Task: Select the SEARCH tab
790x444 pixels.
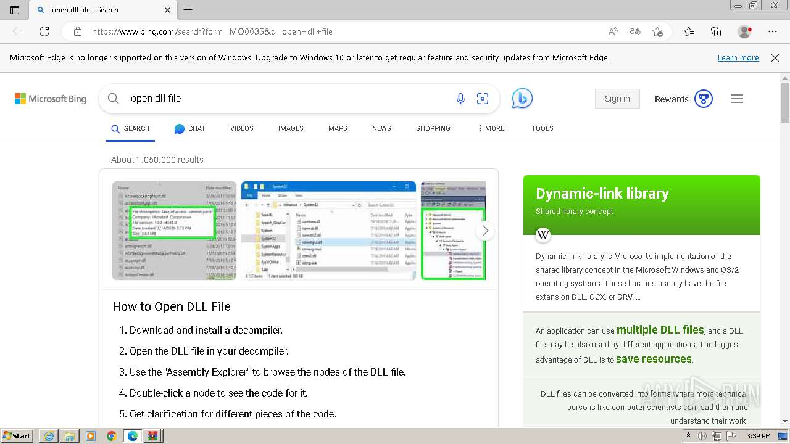Action: (x=130, y=128)
